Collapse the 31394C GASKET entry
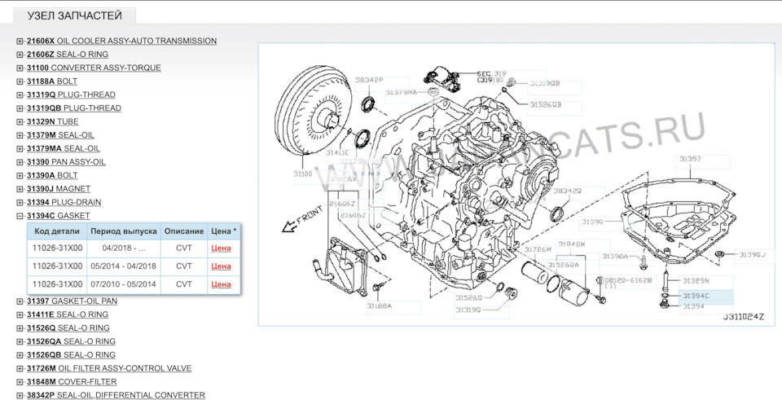The width and height of the screenshot is (782, 400). [20, 216]
